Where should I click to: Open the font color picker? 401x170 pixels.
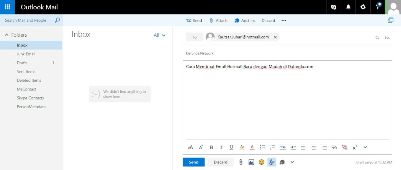[x=252, y=147]
